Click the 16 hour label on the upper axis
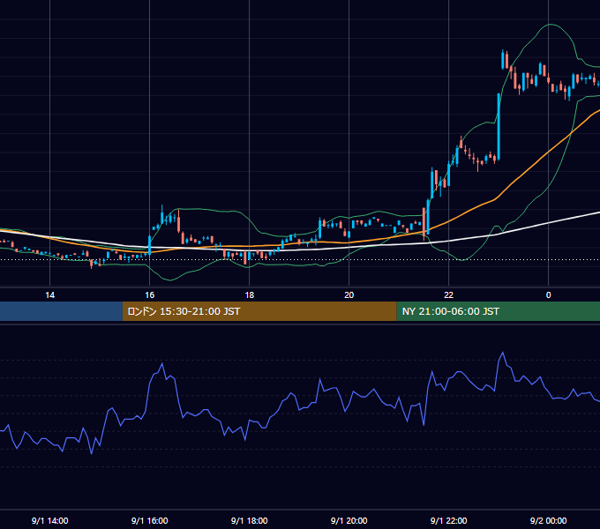This screenshot has height=529, width=600. 150,295
